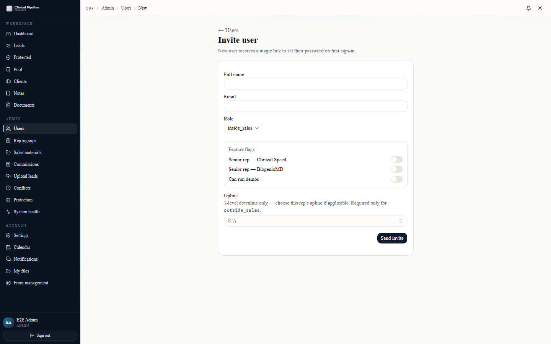Click the From management lifebuoy icon
The height and width of the screenshot is (344, 551).
pyautogui.click(x=8, y=283)
